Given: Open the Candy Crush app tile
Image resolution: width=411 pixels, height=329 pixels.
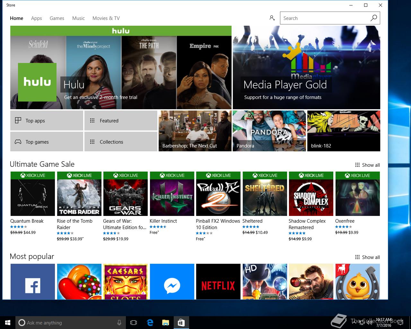Looking at the screenshot, I should [79, 281].
